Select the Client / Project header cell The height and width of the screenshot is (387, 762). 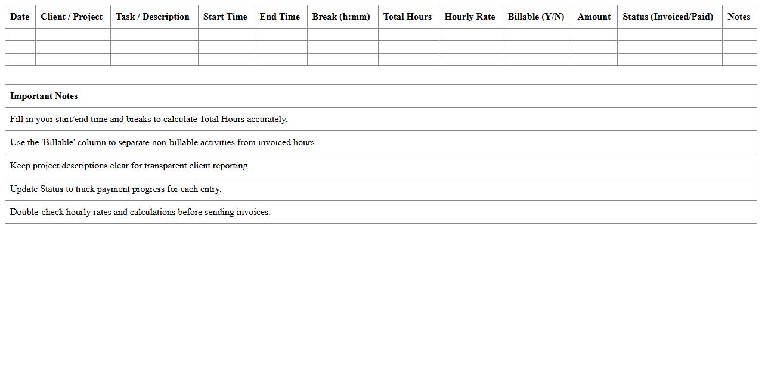pos(72,17)
